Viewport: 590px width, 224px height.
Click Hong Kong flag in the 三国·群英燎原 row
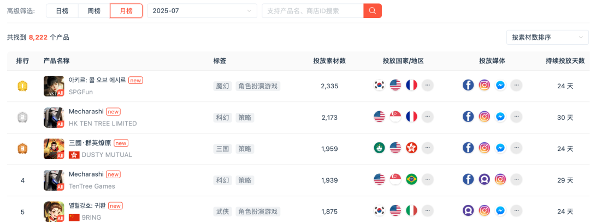coord(411,148)
